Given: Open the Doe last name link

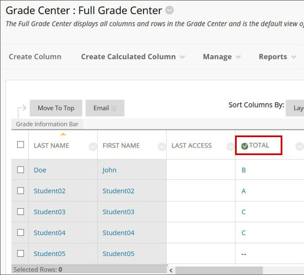Looking at the screenshot, I should pos(40,170).
